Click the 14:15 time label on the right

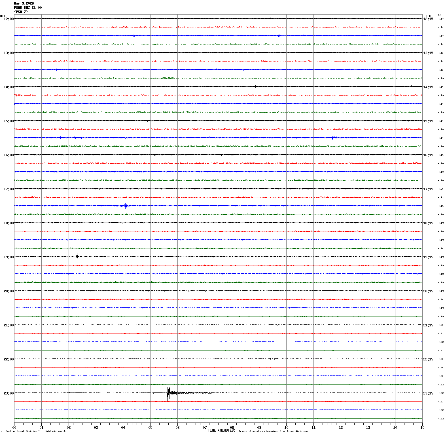click(x=428, y=87)
